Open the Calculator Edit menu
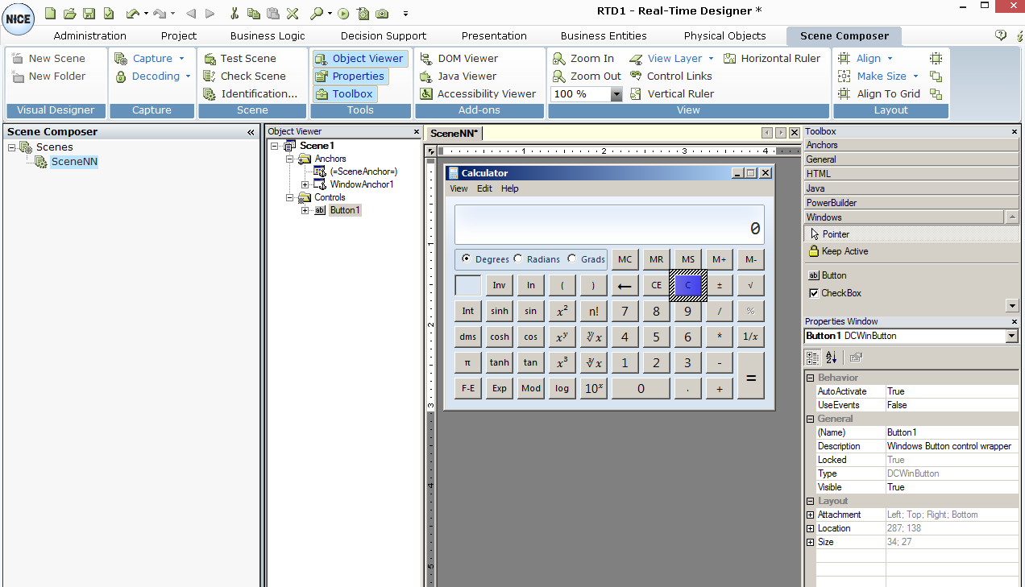This screenshot has width=1025, height=587. [x=484, y=188]
